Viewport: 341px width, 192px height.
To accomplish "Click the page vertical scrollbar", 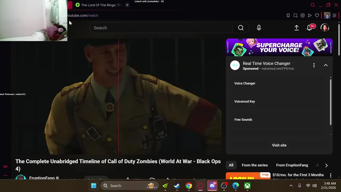I will [x=339, y=40].
